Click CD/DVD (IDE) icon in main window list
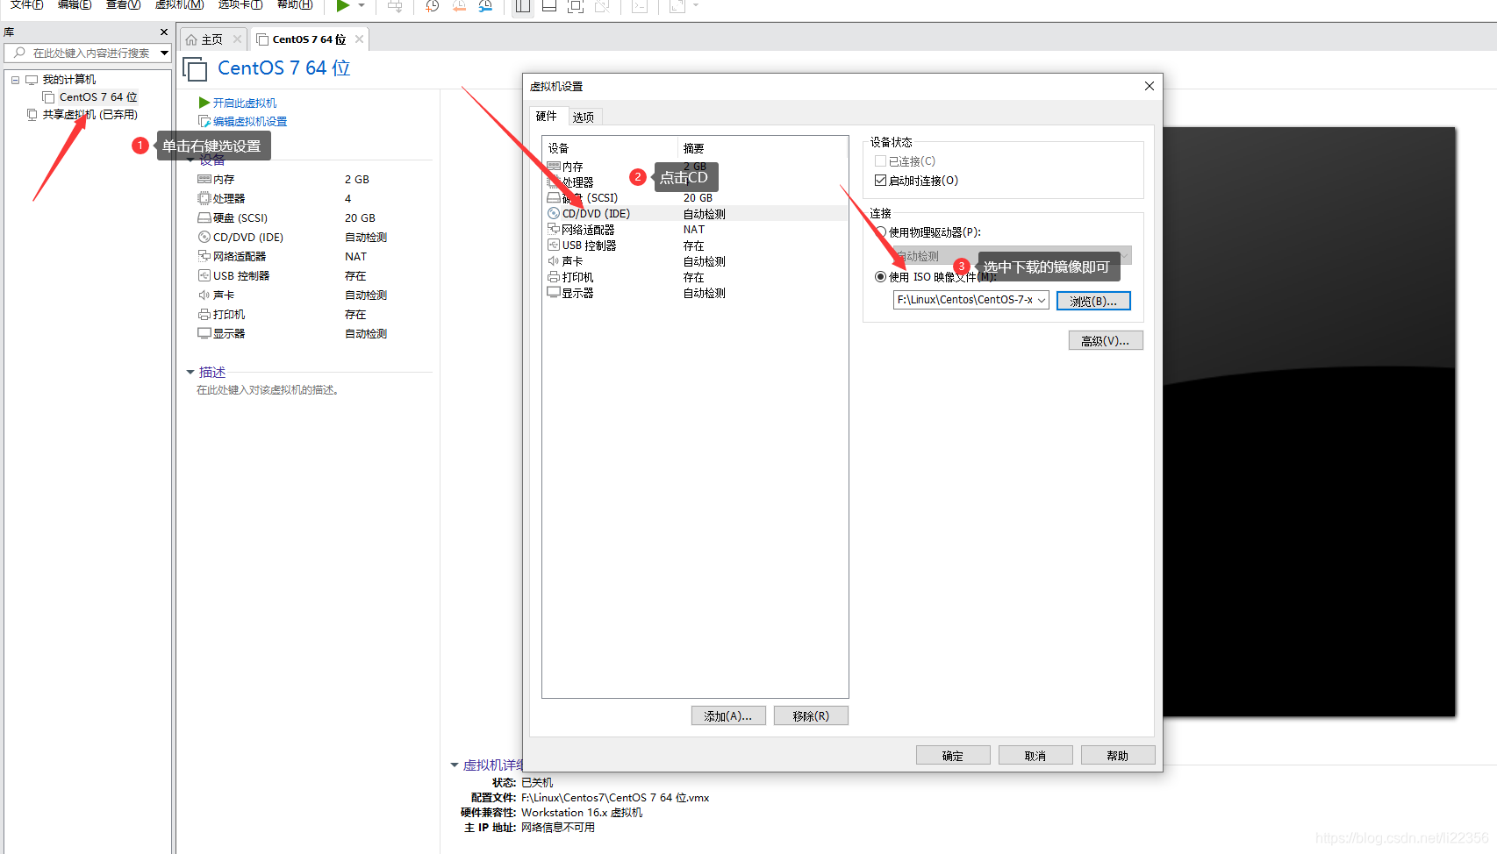The height and width of the screenshot is (854, 1497). click(x=204, y=237)
